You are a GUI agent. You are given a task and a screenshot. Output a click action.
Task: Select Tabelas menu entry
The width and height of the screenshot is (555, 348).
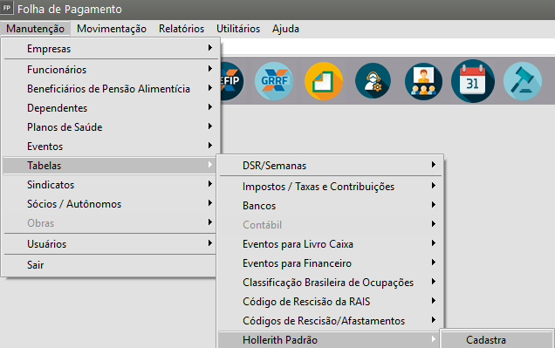[x=110, y=165]
